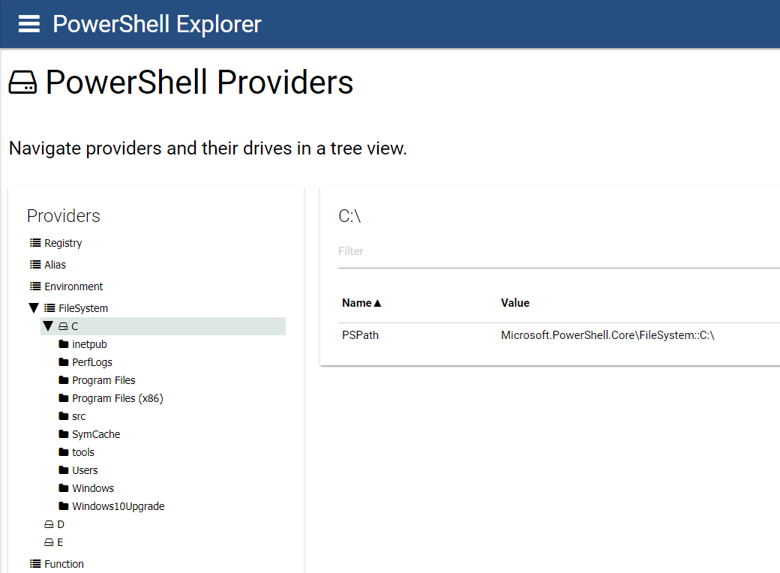Click the Providers panel heading
The image size is (780, 573).
point(64,216)
